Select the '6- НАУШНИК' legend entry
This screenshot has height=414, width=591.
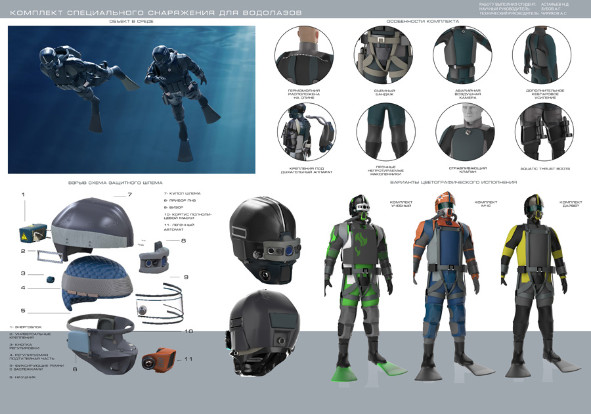click(x=22, y=377)
